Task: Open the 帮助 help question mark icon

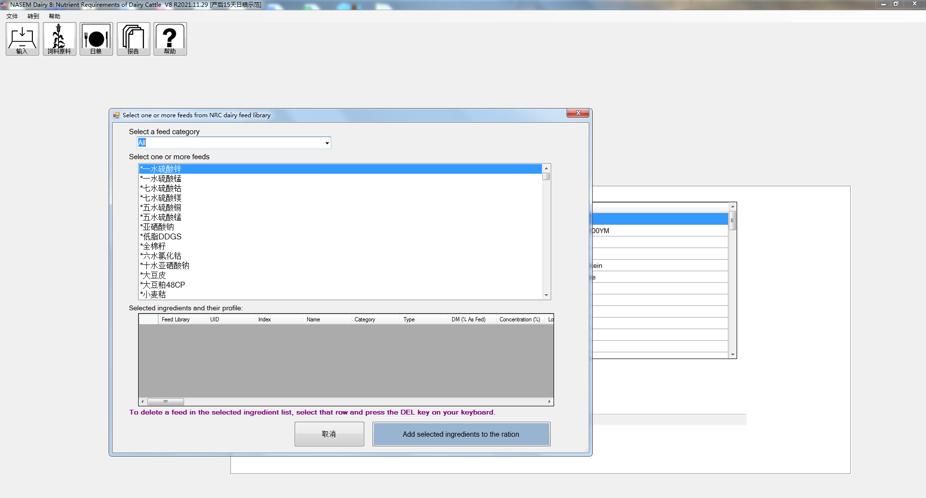Action: pos(170,39)
